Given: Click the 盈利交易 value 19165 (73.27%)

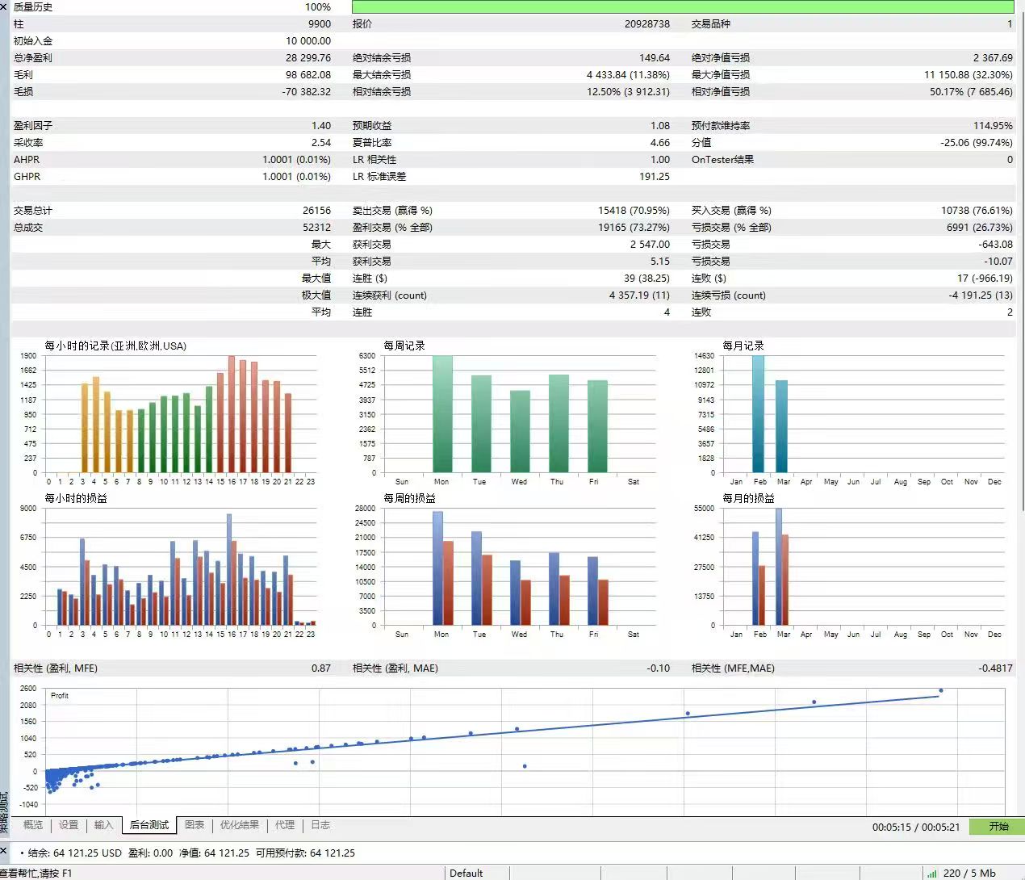Looking at the screenshot, I should click(x=634, y=228).
